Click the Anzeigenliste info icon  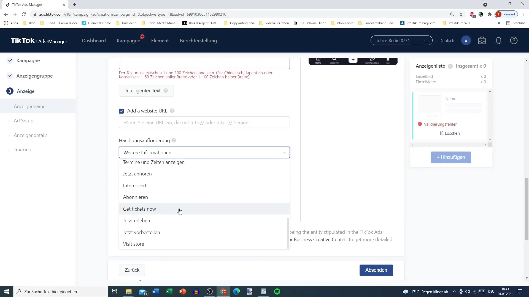pyautogui.click(x=450, y=66)
